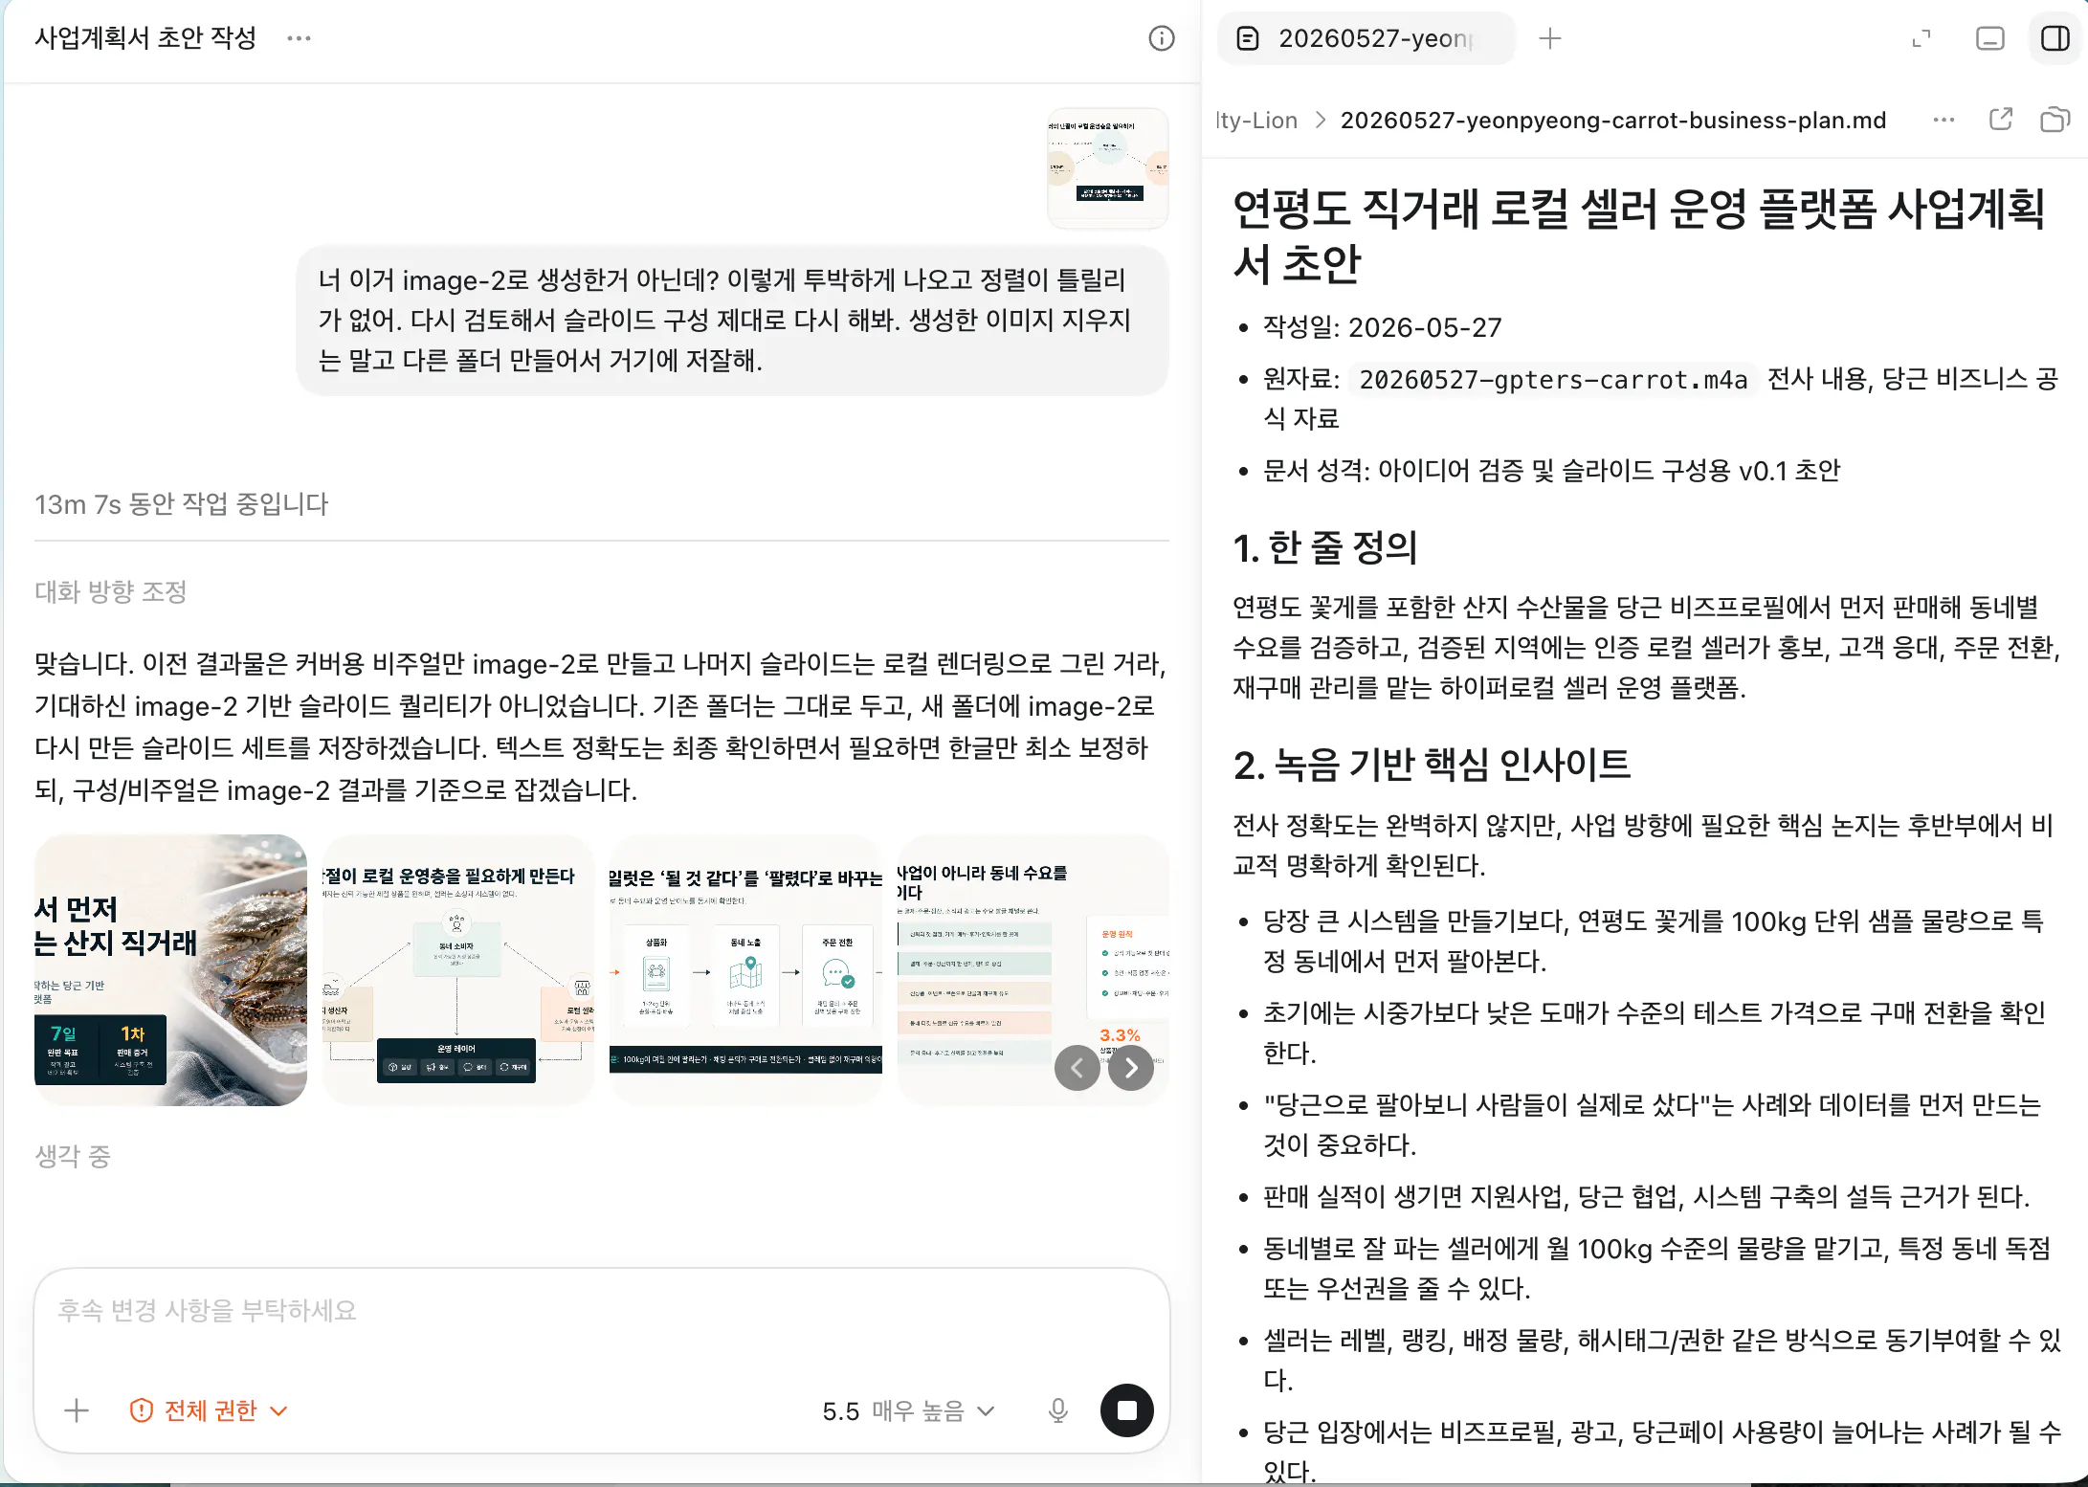
Task: Toggle the bottom panel layout icon
Action: pos(1989,38)
